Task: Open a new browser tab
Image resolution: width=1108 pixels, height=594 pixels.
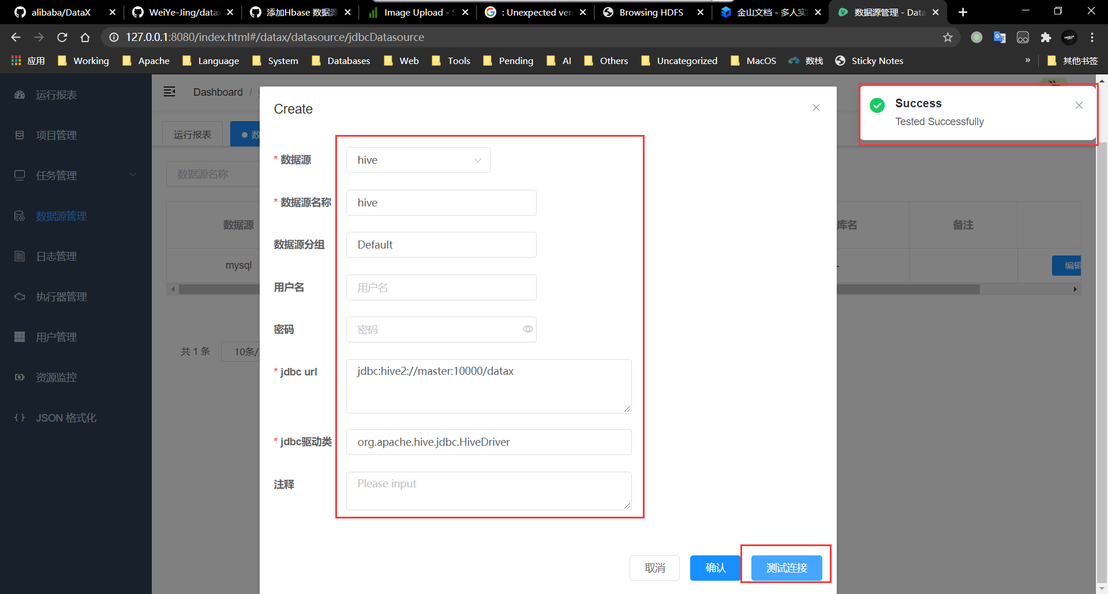Action: pyautogui.click(x=963, y=12)
